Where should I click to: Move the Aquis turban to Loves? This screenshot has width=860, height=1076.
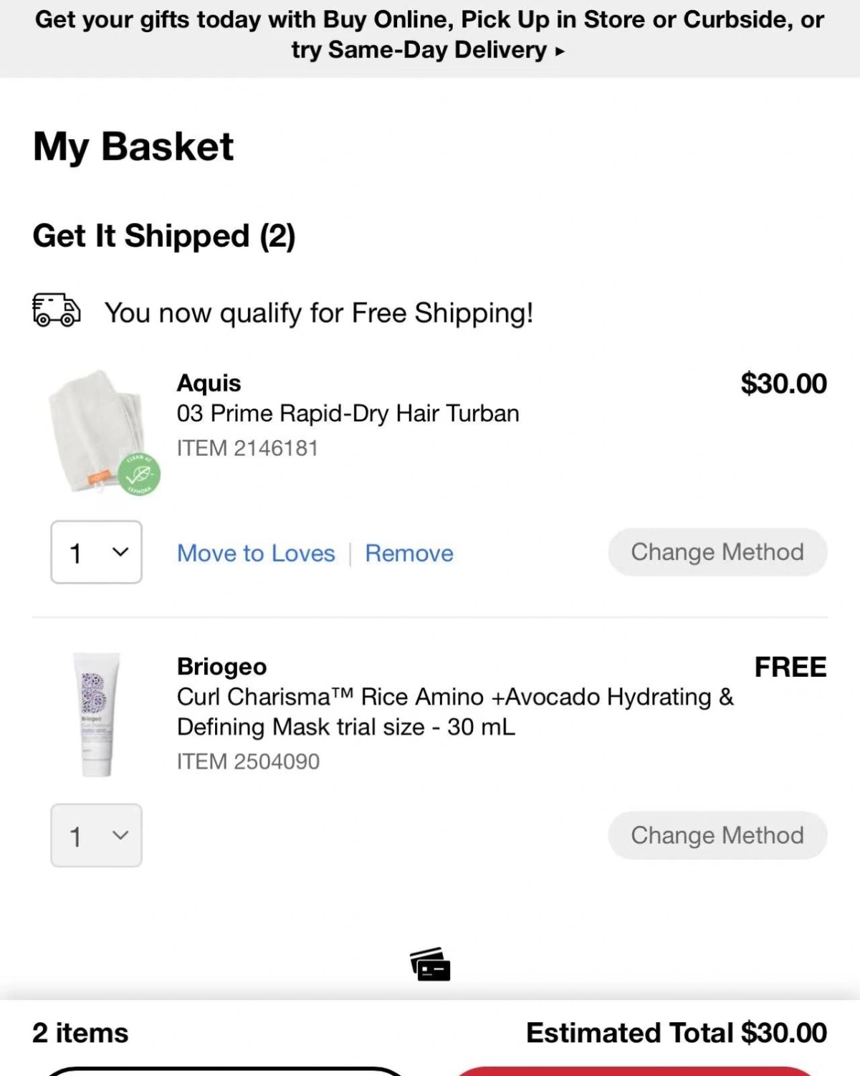click(256, 553)
